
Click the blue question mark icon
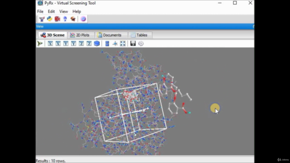point(65,19)
